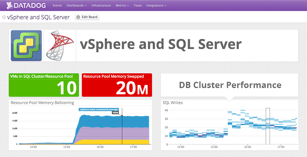Viewport: 307px width, 157px height.
Task: Open the VMs in SQL Cluster/Resource Pool widget
Action: click(44, 85)
